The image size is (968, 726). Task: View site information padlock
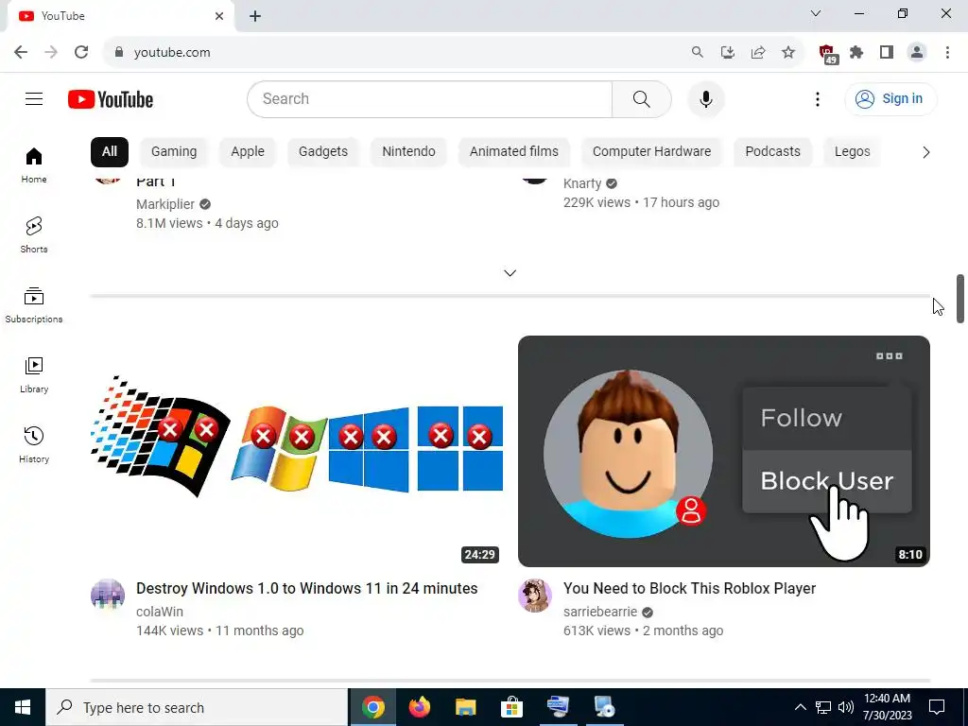point(119,52)
